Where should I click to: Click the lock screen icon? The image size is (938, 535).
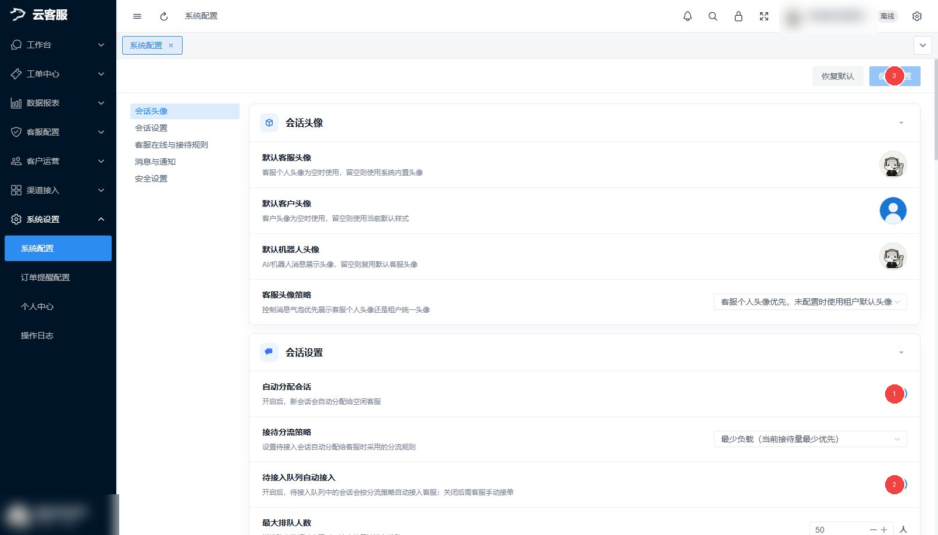tap(739, 16)
